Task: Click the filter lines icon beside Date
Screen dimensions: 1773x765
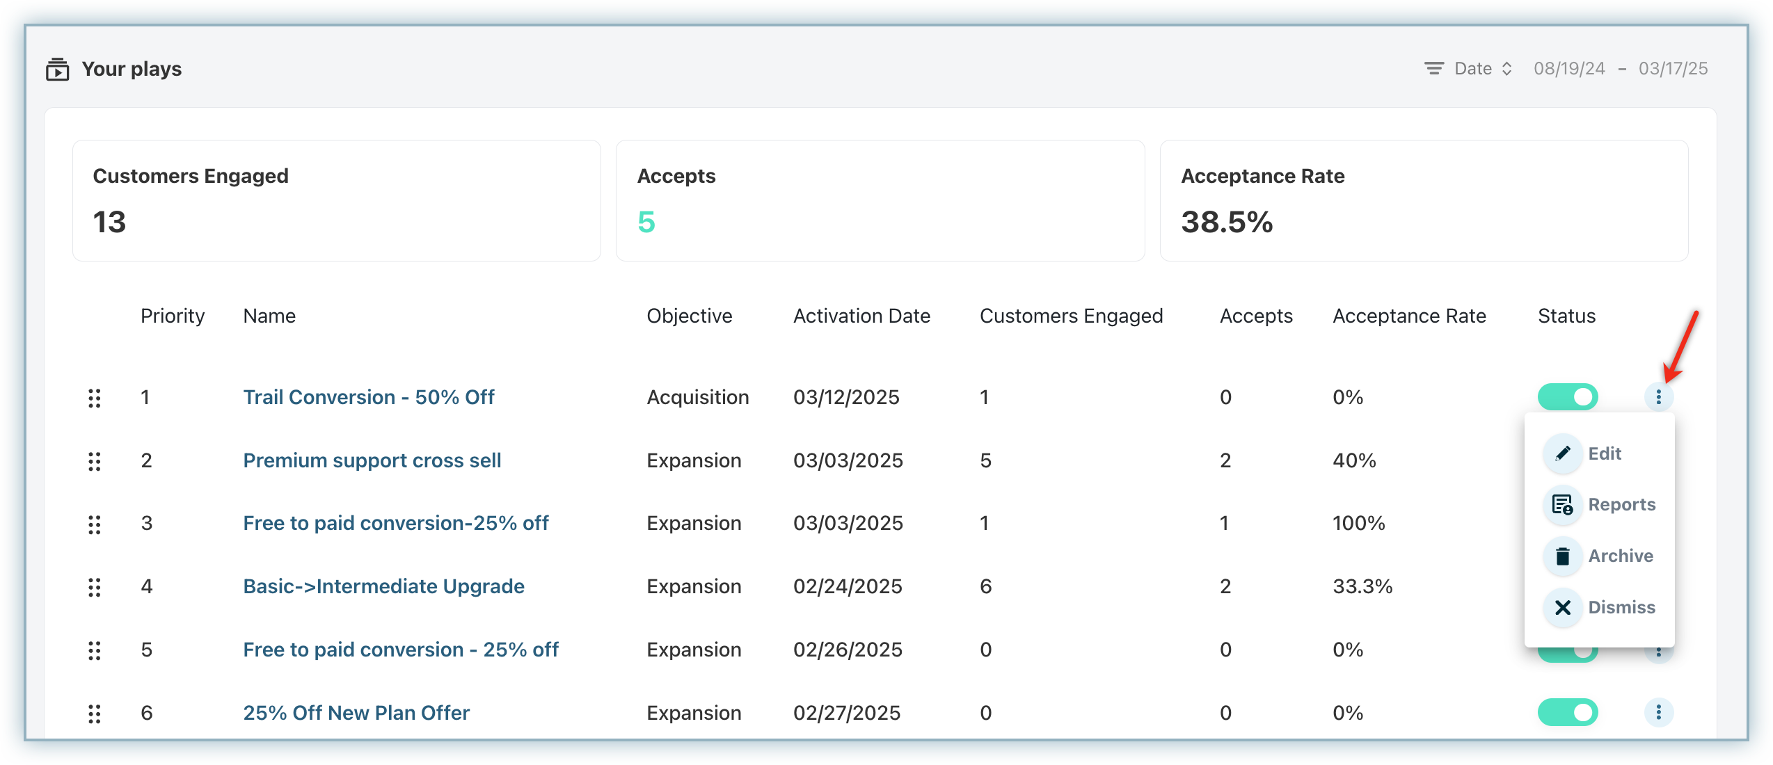Action: [x=1433, y=69]
